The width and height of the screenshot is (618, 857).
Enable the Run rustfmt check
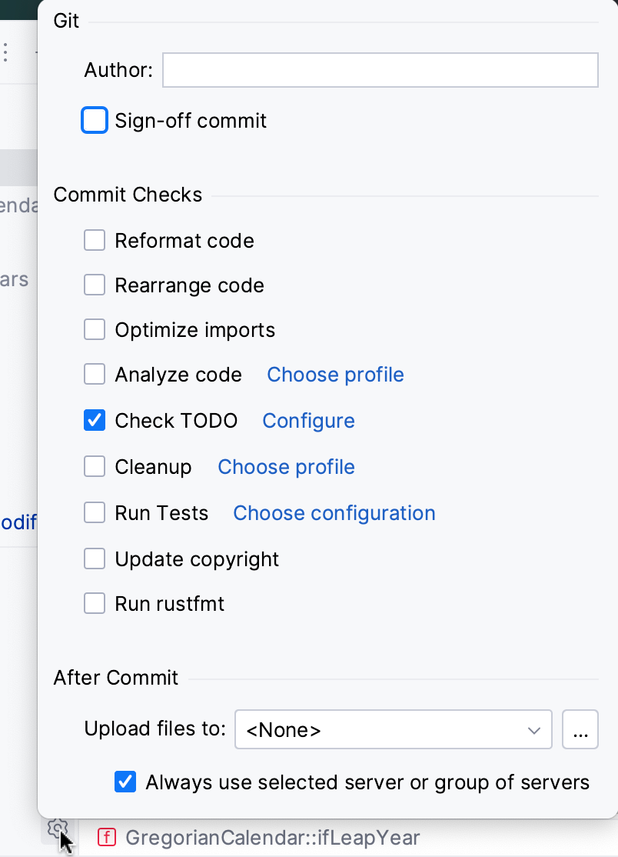coord(94,603)
